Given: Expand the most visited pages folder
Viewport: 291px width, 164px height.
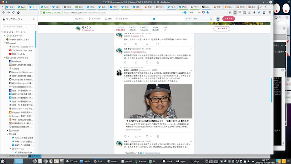Looking at the screenshot, I should [5, 36].
